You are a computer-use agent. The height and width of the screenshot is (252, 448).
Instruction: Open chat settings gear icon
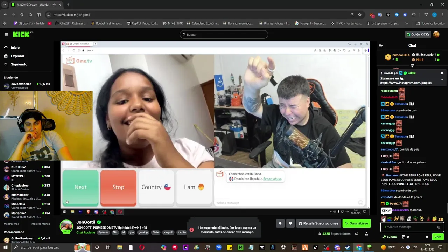click(x=427, y=237)
